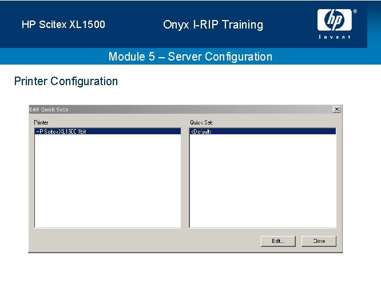Click the HP invent logo
Screen dimensions: 381x308
[x=336, y=23]
